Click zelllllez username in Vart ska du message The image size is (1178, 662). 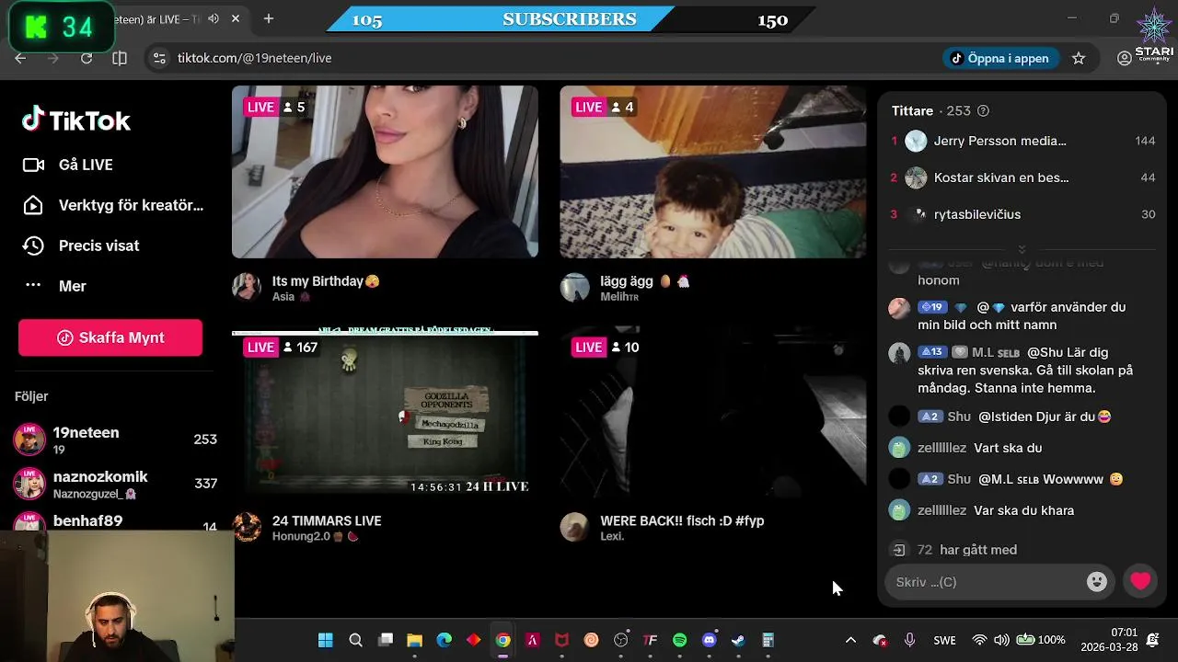click(941, 448)
